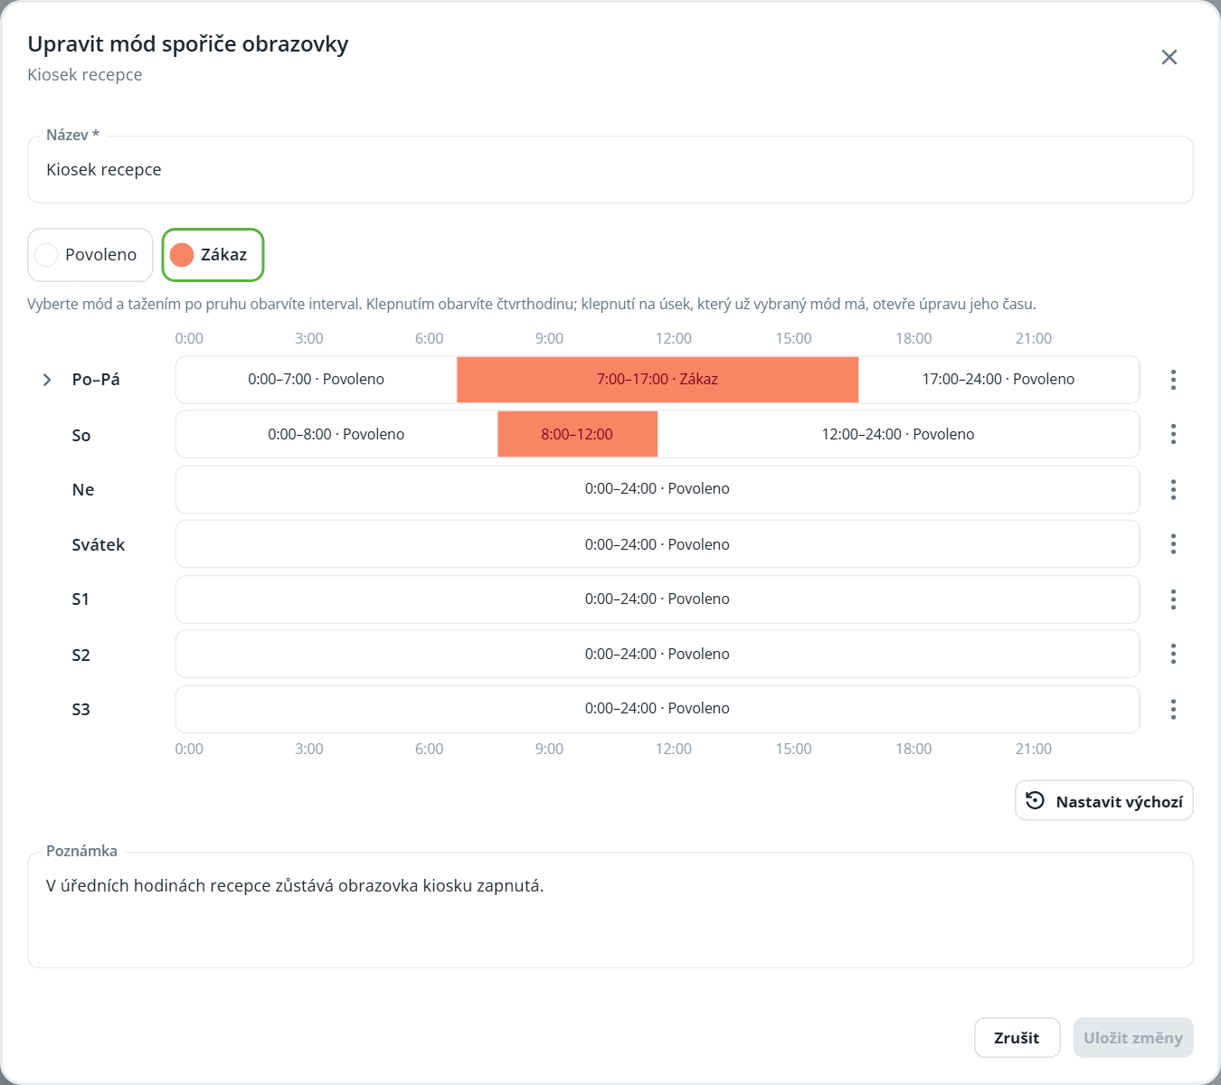Open the So 8:00–12:00 Zákaz segment
The width and height of the screenshot is (1221, 1085).
(x=577, y=434)
